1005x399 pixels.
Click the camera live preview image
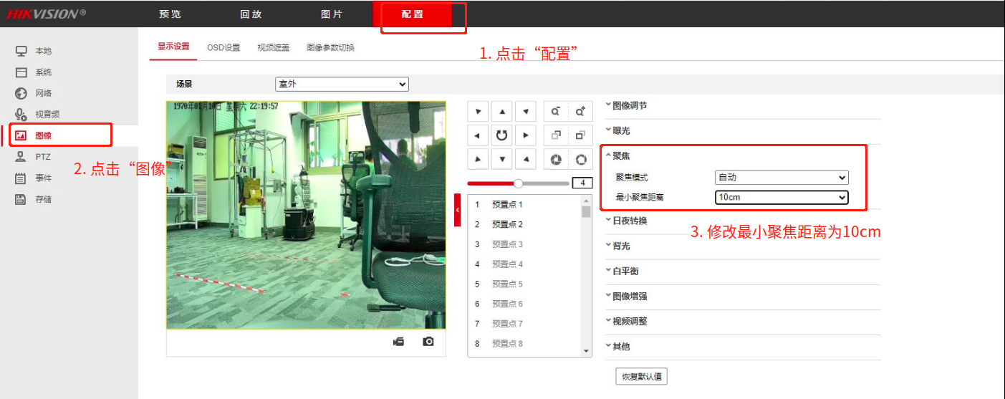pyautogui.click(x=306, y=215)
